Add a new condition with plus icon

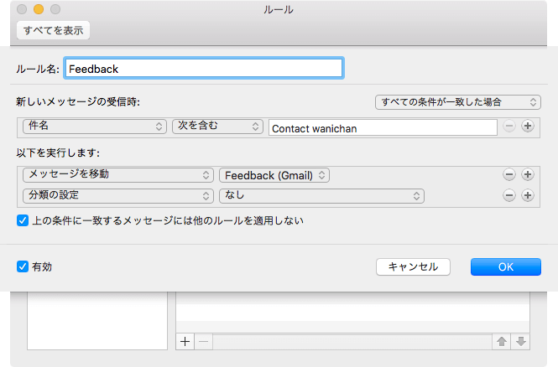[528, 127]
